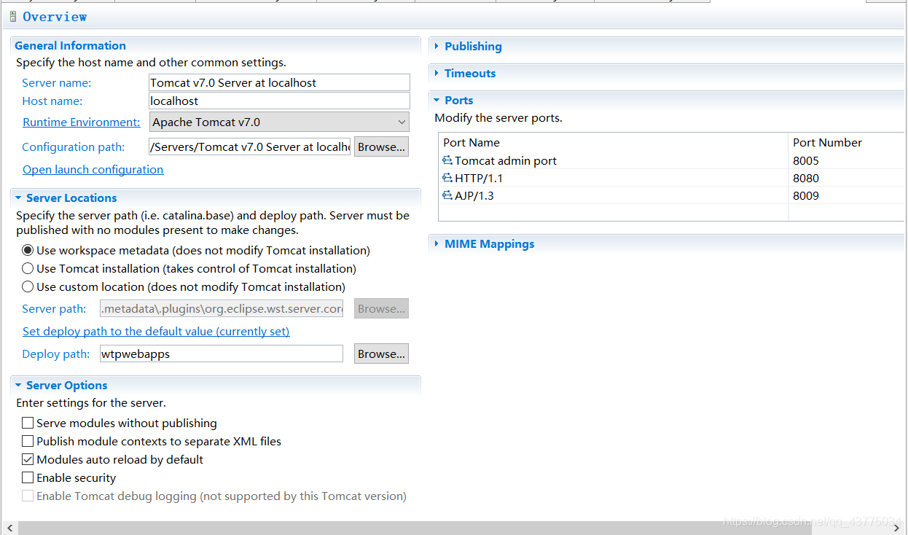The width and height of the screenshot is (908, 535).
Task: Click the General Information section title
Action: point(70,45)
